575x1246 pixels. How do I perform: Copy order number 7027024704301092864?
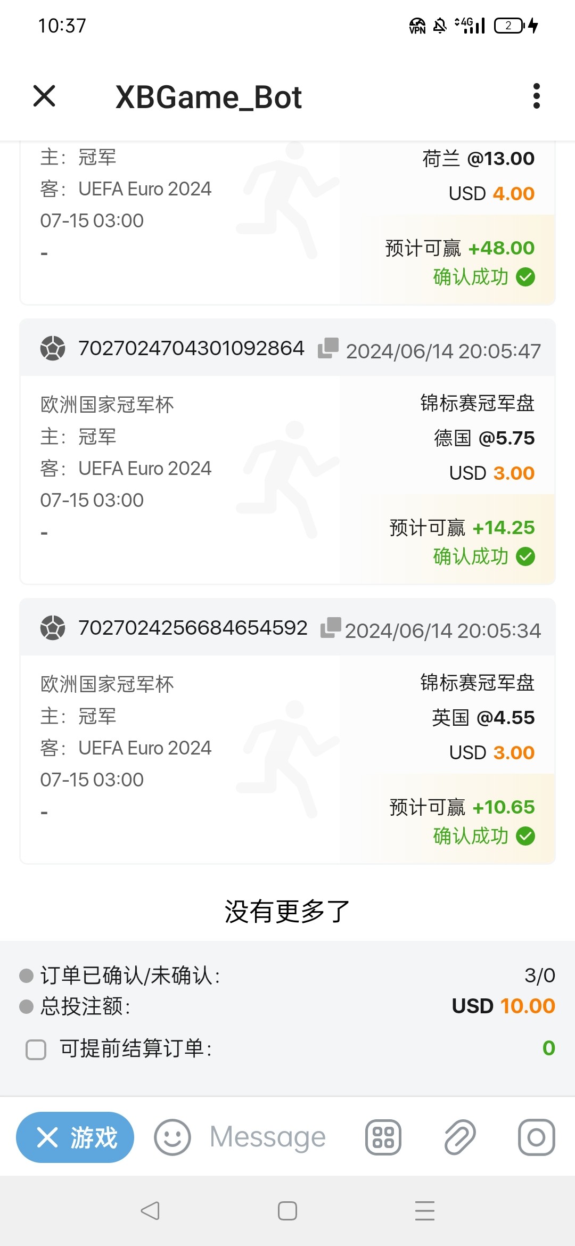[x=328, y=348]
